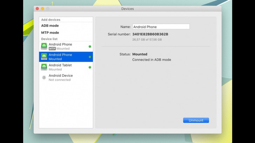
Task: Click the Not connected label
Action: (x=60, y=80)
